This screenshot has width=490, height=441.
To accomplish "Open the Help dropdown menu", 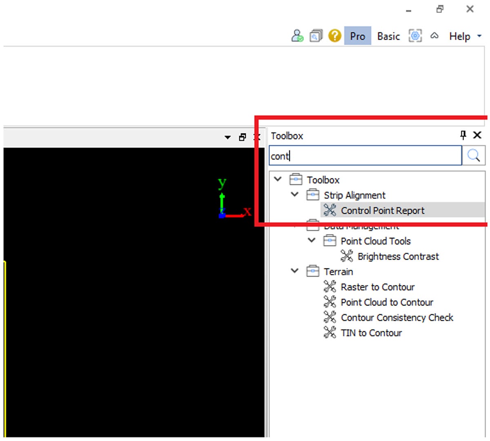I will coord(465,36).
